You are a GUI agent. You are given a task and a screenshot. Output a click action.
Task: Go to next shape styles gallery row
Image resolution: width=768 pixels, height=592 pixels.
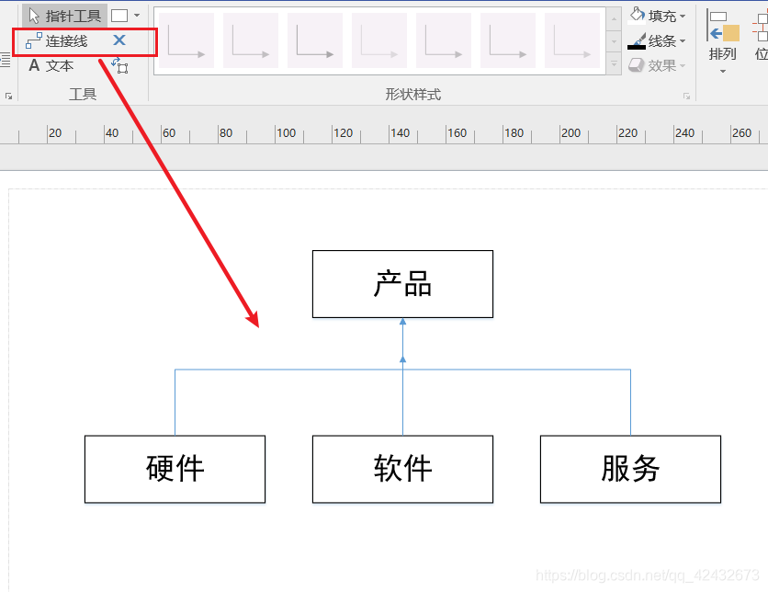614,41
